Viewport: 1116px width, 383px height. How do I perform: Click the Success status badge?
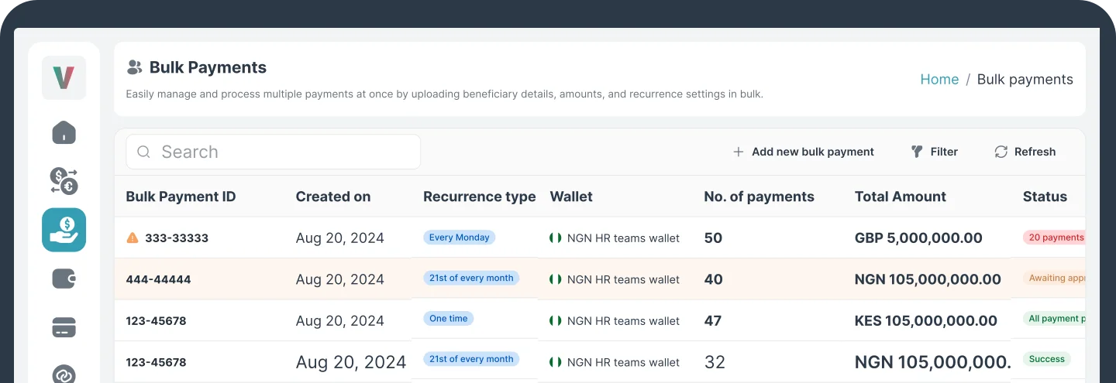coord(1046,359)
